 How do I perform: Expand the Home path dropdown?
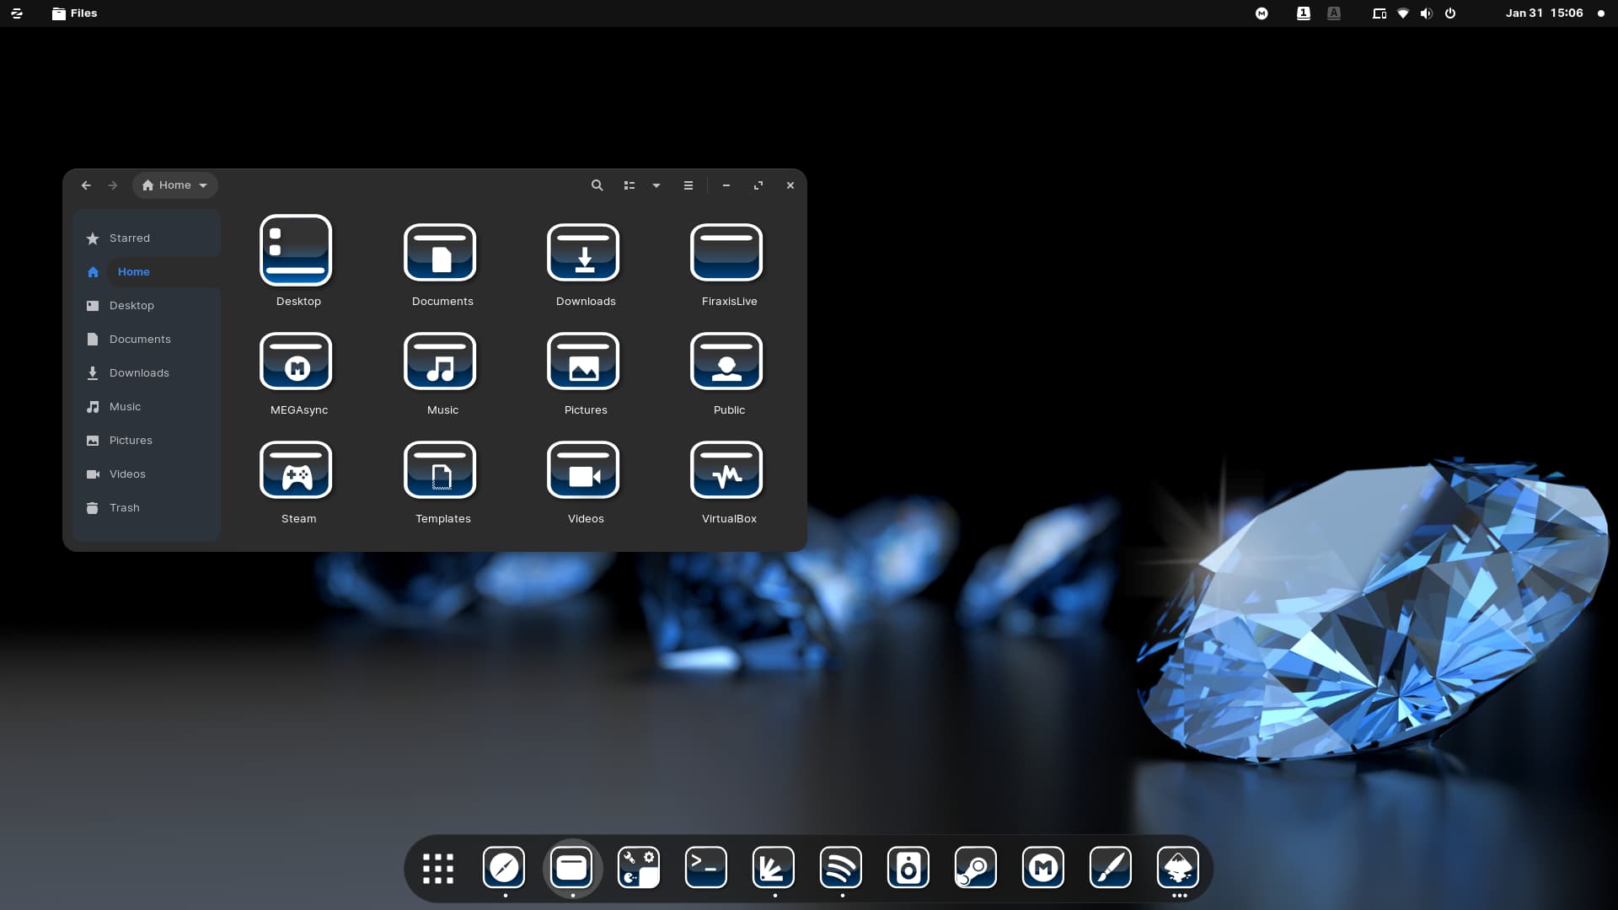click(x=175, y=185)
